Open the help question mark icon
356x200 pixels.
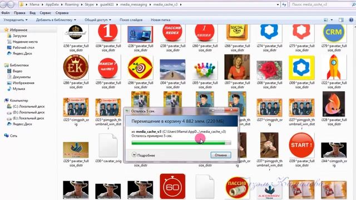pyautogui.click(x=351, y=20)
